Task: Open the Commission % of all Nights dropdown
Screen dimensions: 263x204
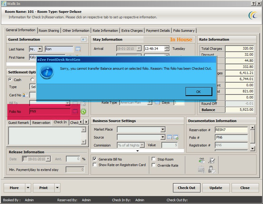Action: pos(142,145)
